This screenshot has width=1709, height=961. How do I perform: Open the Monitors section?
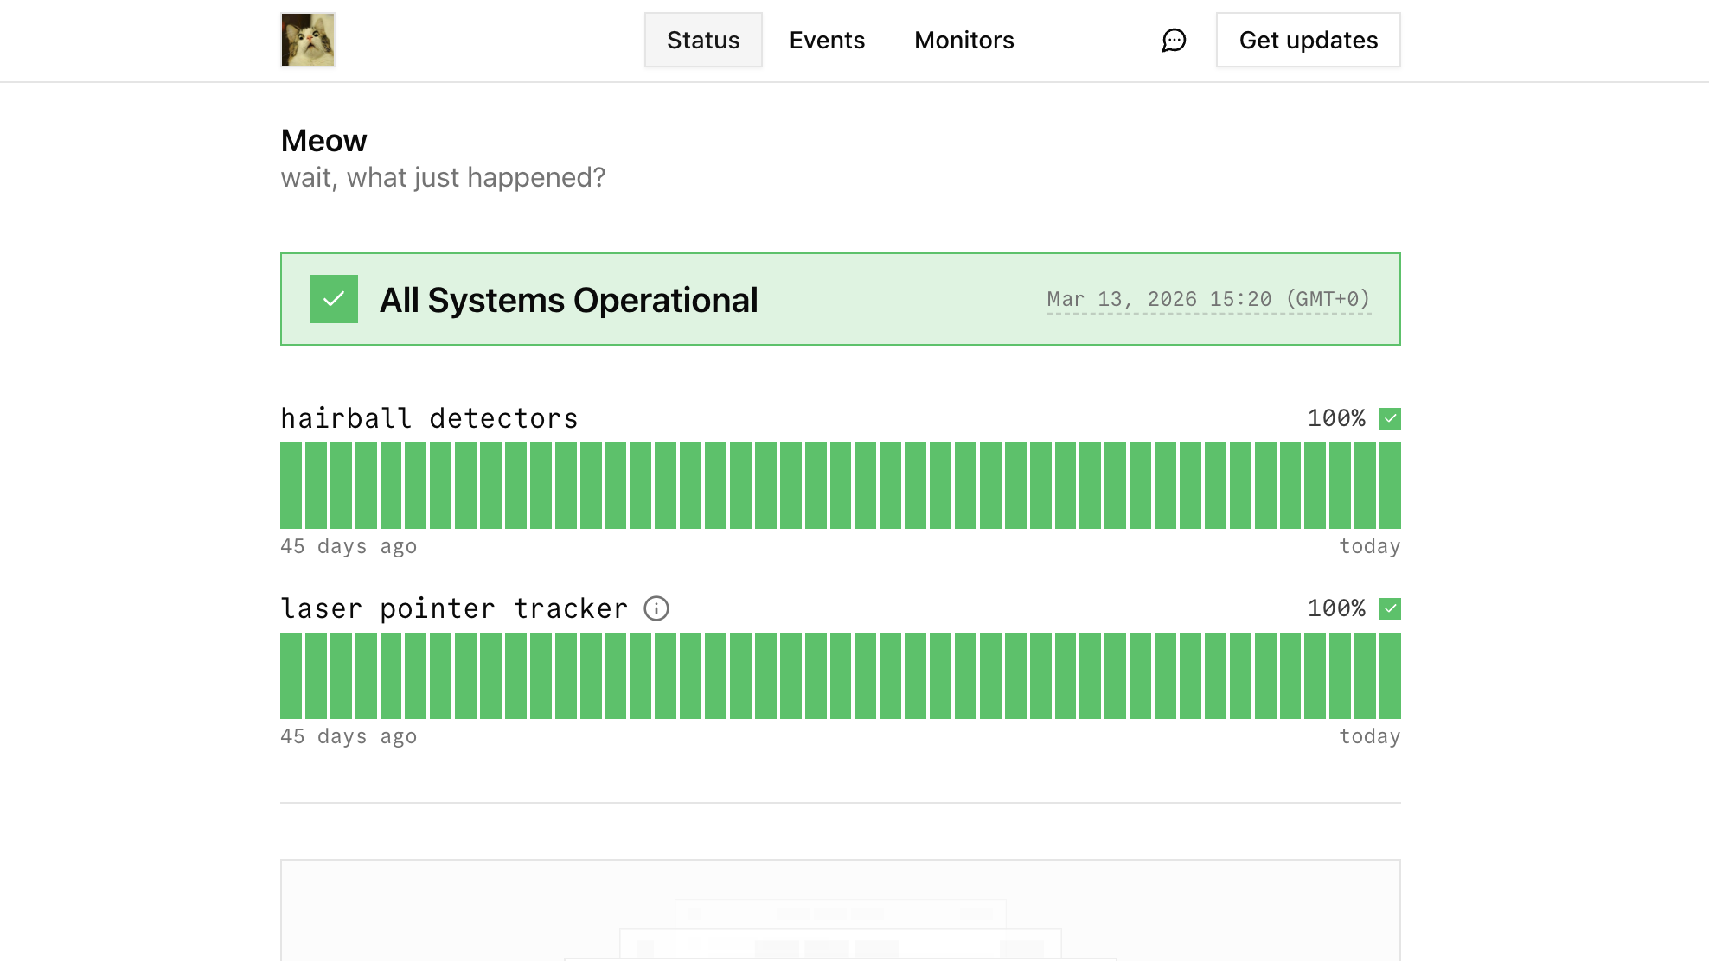coord(963,40)
